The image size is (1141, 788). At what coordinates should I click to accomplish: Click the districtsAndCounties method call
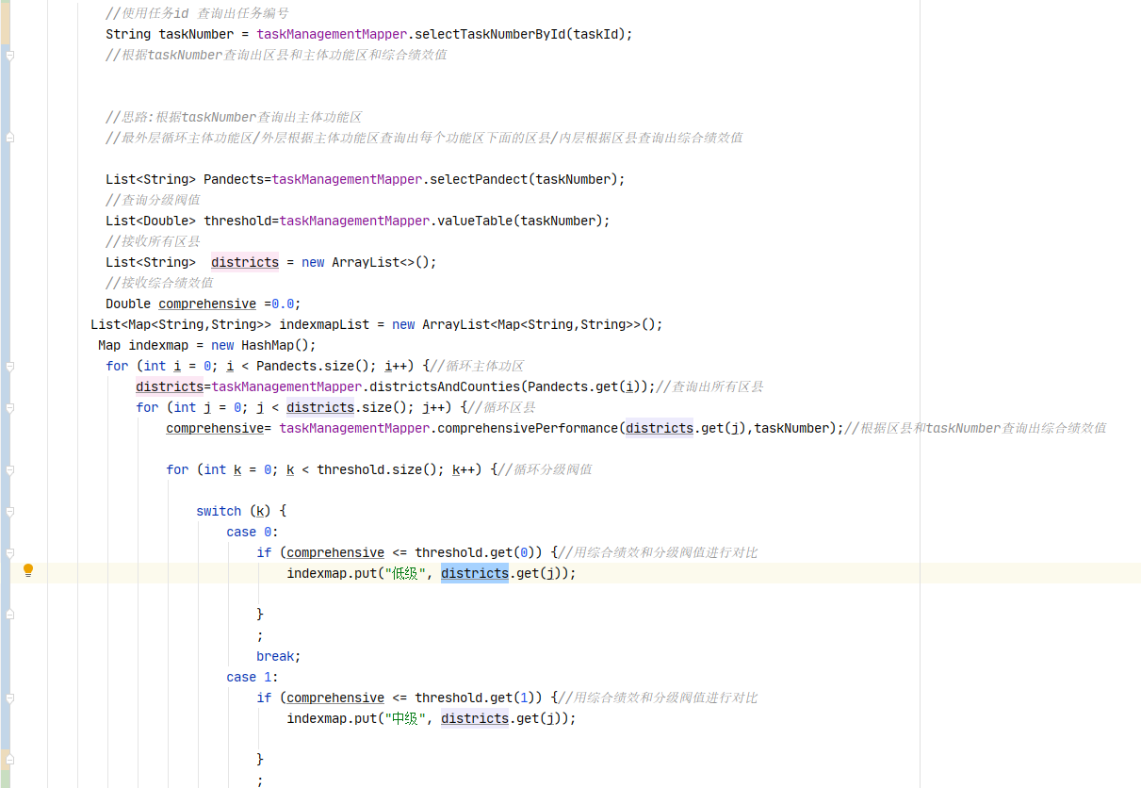pyautogui.click(x=445, y=386)
